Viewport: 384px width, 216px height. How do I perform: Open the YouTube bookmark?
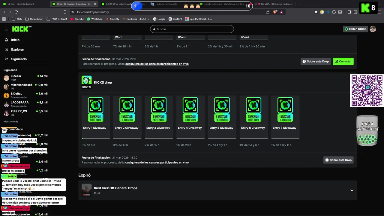pyautogui.click(x=77, y=19)
